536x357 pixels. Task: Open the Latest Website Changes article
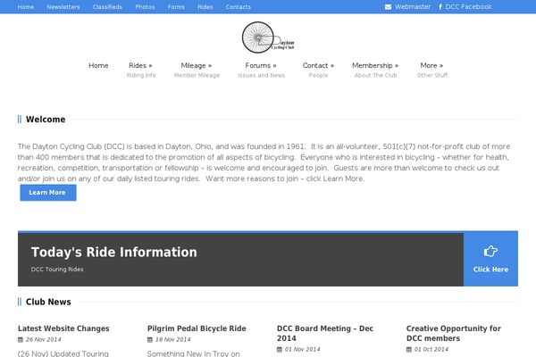point(63,328)
